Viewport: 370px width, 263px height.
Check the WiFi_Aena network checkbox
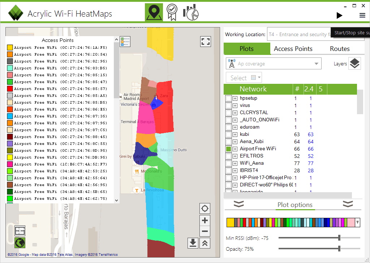click(228, 163)
